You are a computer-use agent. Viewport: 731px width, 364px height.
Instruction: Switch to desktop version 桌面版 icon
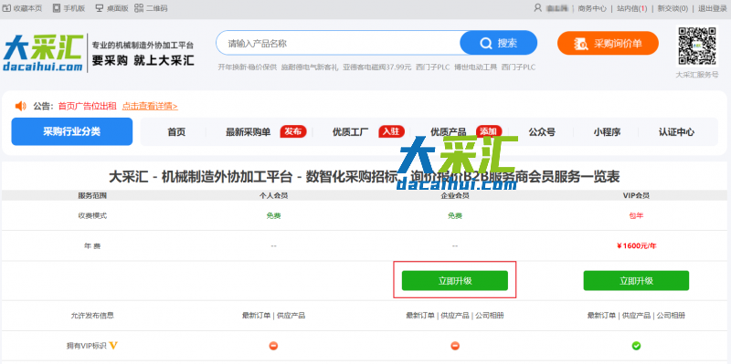point(100,8)
